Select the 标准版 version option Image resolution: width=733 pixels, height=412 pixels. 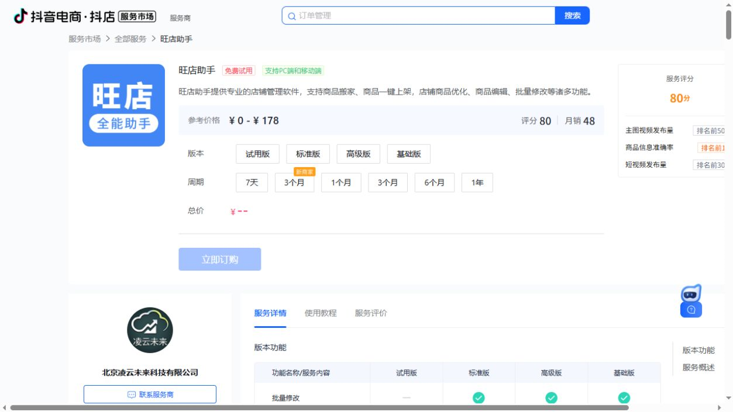coord(308,154)
